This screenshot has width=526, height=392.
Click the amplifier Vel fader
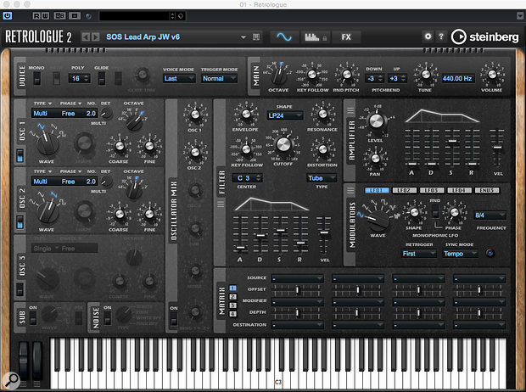tap(497, 147)
